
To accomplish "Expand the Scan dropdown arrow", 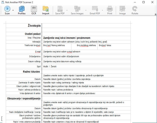I will pyautogui.click(x=13, y=10).
